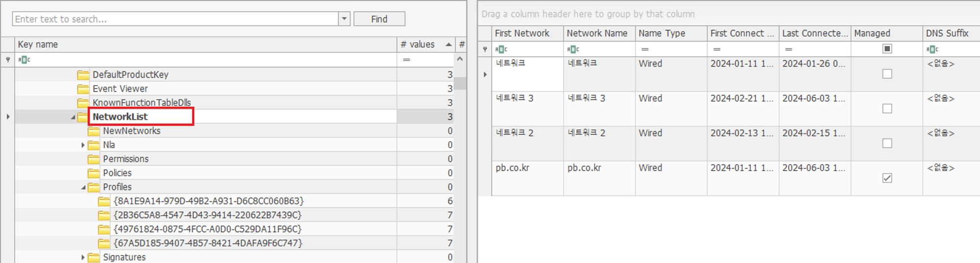Check Managed for 네트워크 3 row
This screenshot has height=263, width=980.
[x=887, y=109]
